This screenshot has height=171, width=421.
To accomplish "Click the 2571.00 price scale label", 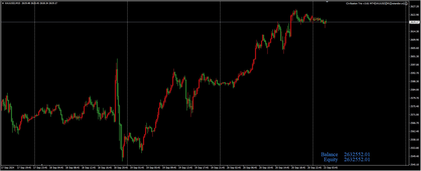I will click(414, 115).
